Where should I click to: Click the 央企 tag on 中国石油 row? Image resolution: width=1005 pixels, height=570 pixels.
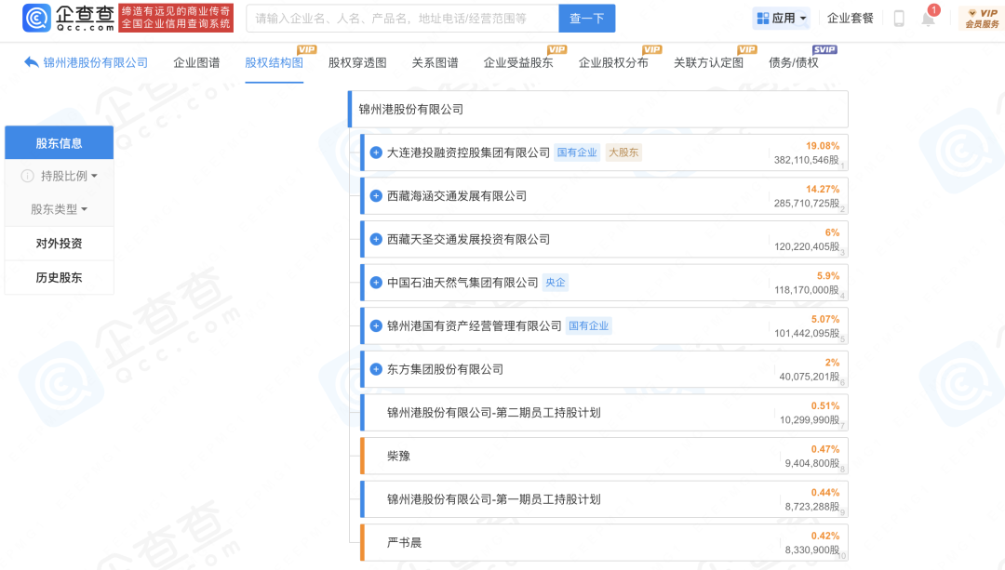tap(556, 283)
